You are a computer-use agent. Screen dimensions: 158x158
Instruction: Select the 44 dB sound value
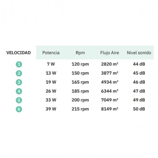pos(139,64)
